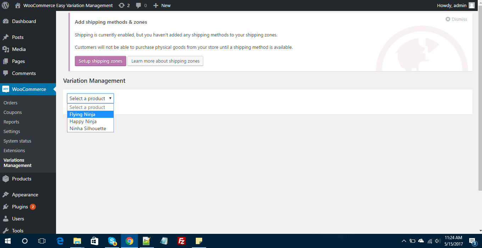Open WooCommerce Settings submenu
The height and width of the screenshot is (248, 482).
point(12,131)
